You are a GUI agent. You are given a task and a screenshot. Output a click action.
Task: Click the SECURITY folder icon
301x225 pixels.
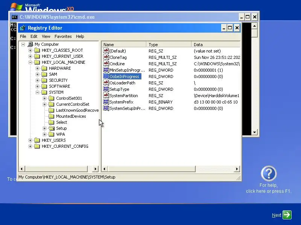tap(44, 80)
